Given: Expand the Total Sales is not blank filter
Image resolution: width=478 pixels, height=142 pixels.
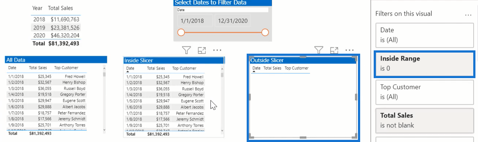Looking at the screenshot, I should pos(425,120).
